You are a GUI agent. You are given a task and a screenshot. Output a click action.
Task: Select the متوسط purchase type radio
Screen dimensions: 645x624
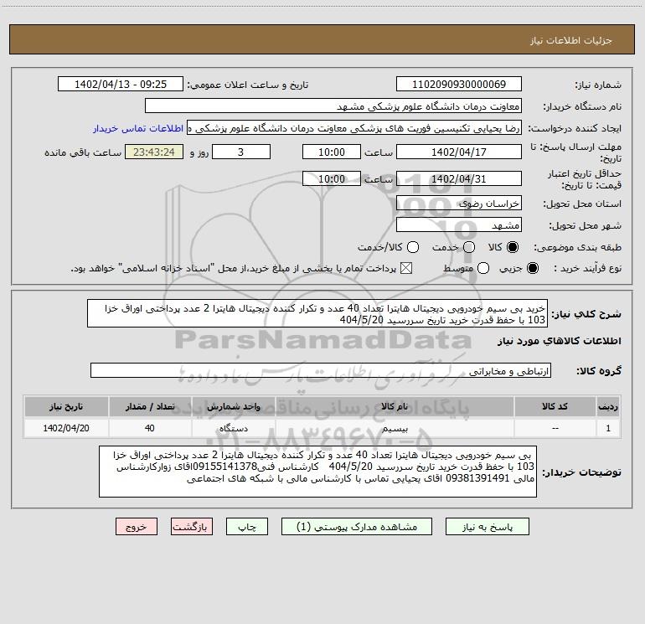point(483,268)
